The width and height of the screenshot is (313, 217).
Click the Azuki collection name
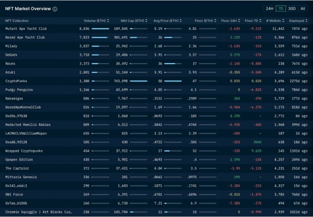point(10,72)
